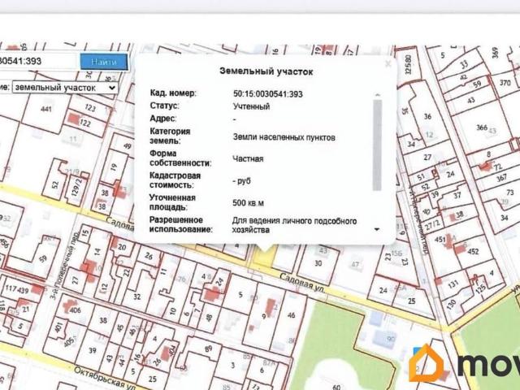Click map parcel numbered 441
The image size is (520, 390).
(46, 108)
